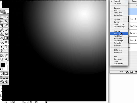This screenshot has height=103, width=137.
Task: Choose Normal blend mode
Action: (119, 1)
